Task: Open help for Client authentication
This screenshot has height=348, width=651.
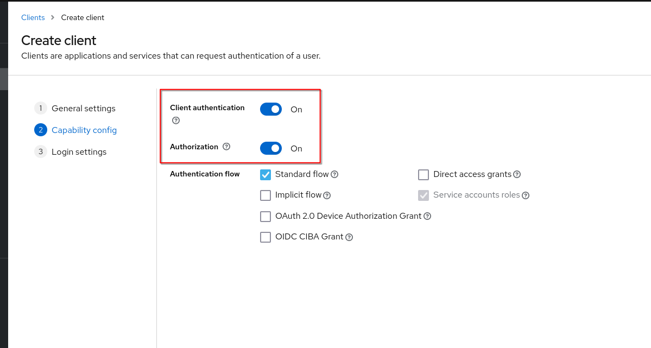Action: point(176,121)
